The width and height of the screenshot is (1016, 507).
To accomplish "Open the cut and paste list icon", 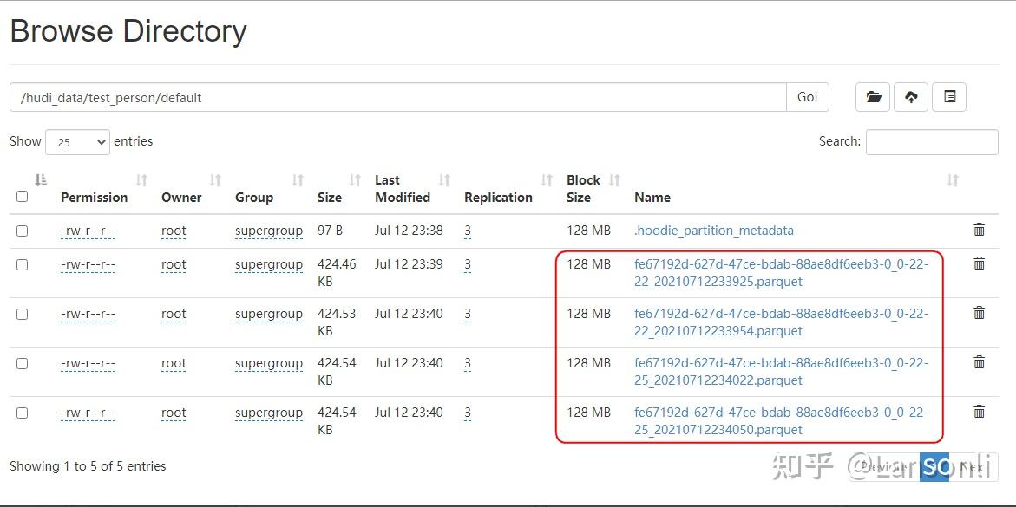I will pyautogui.click(x=949, y=97).
